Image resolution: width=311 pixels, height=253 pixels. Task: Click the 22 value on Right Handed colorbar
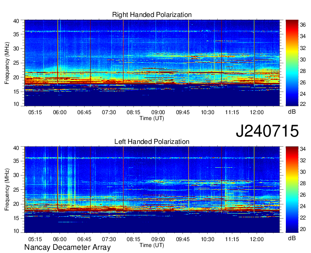(303, 104)
